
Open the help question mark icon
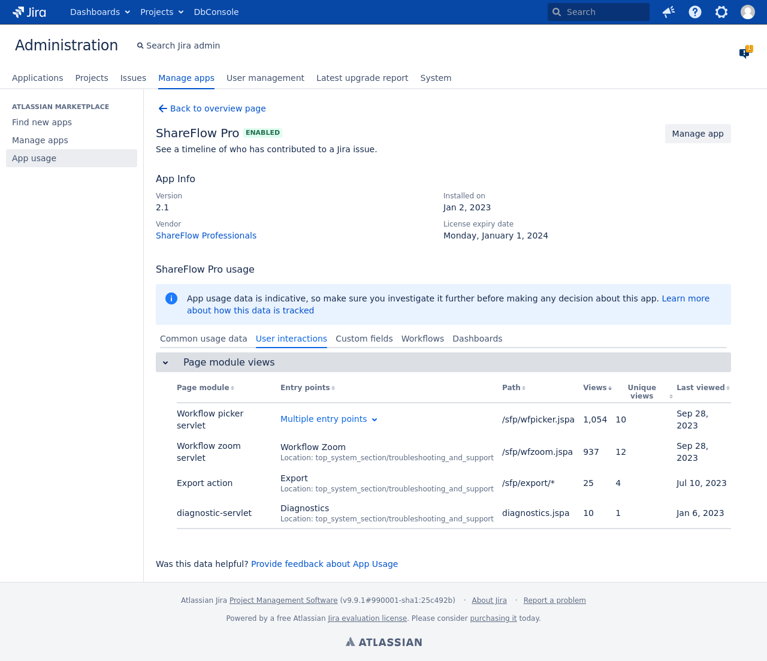(x=695, y=12)
